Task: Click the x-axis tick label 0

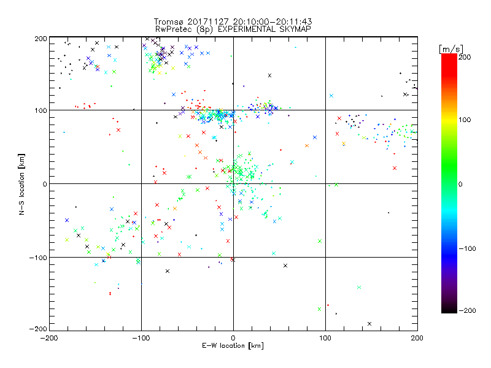Action: click(x=233, y=339)
